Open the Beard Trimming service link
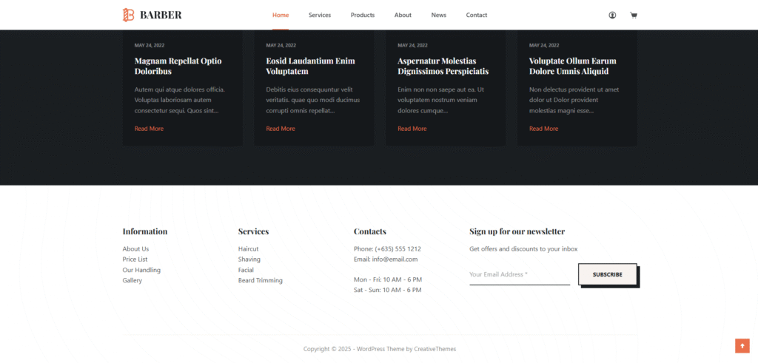 260,280
